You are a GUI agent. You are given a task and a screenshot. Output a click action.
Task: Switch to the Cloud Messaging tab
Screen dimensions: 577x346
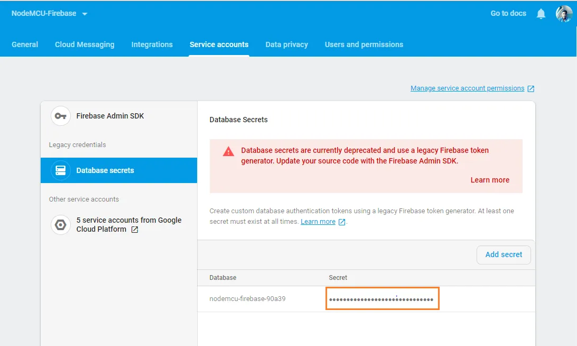(x=85, y=44)
